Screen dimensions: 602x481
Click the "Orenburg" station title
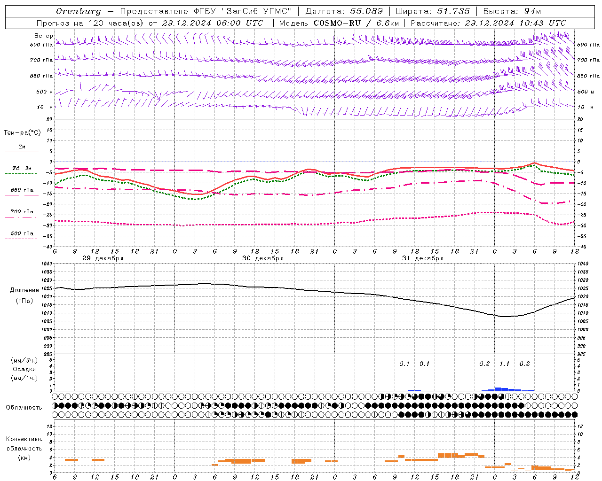[x=78, y=11]
